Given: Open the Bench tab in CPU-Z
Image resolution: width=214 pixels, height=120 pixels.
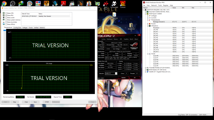Looking at the screenshot, I should point(131,39).
